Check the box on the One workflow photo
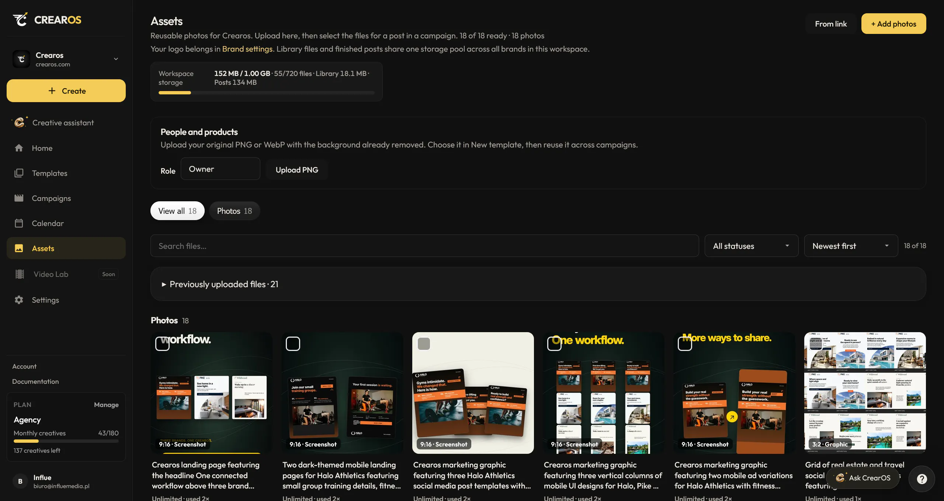 tap(554, 344)
